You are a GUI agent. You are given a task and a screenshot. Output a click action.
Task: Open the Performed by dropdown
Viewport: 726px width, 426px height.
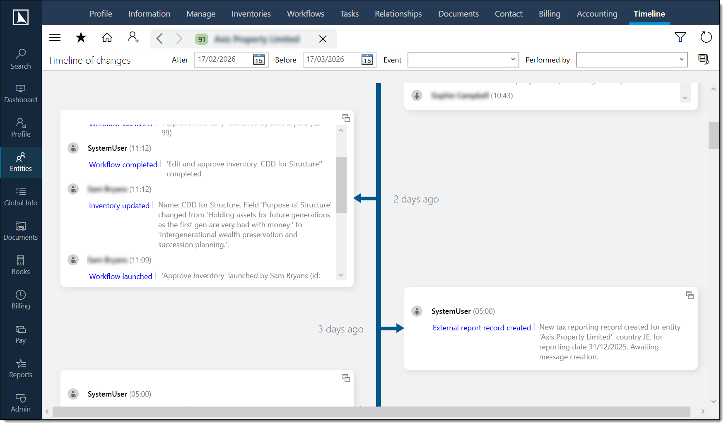682,59
